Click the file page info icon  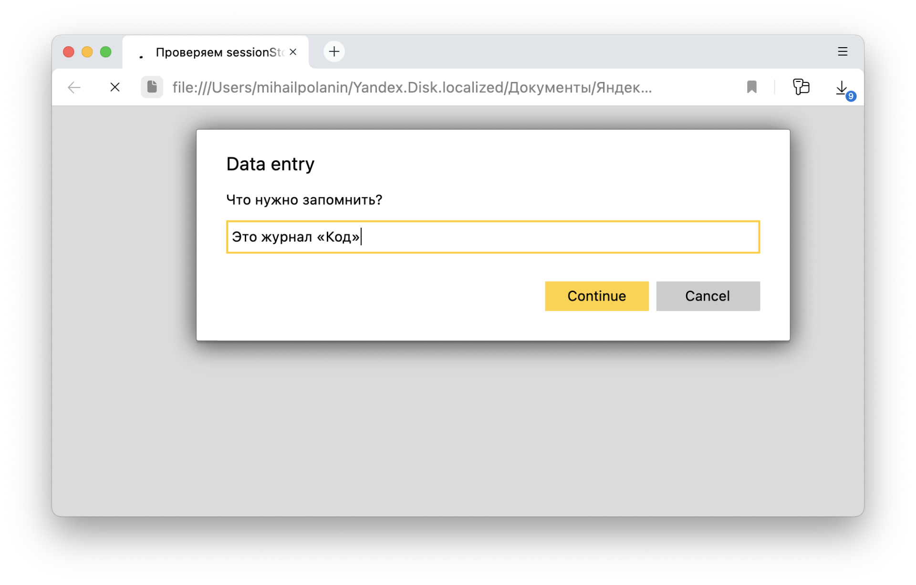152,87
